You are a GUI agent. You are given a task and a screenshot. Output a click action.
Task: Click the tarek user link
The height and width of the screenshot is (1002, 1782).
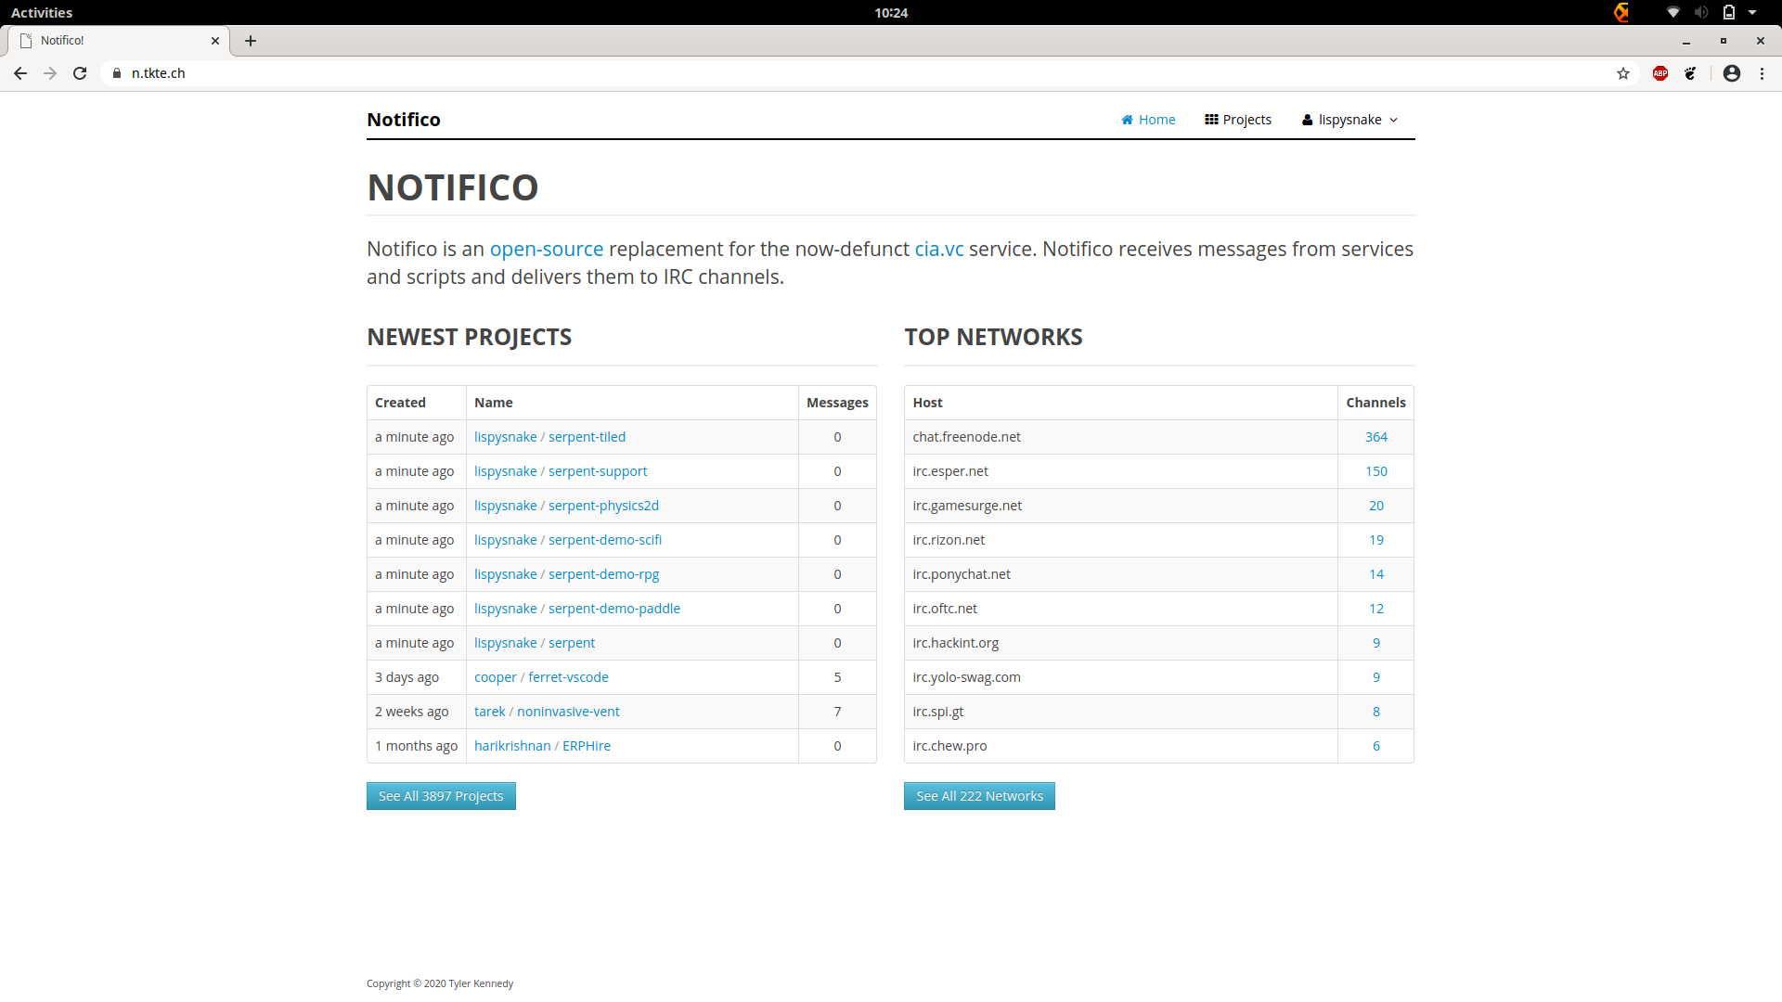[490, 712]
